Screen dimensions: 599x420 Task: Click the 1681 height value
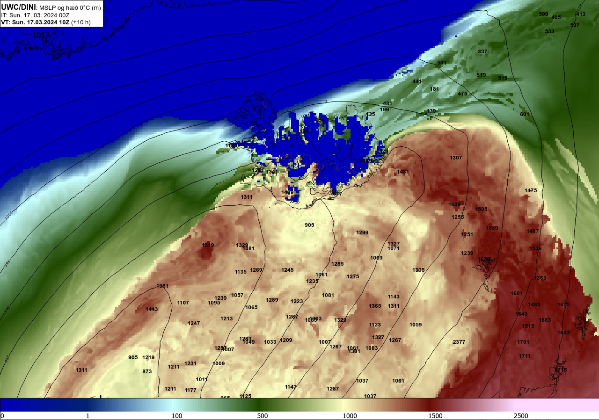tap(517, 293)
